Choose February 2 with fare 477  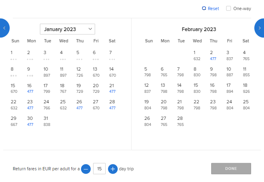pyautogui.click(x=213, y=56)
